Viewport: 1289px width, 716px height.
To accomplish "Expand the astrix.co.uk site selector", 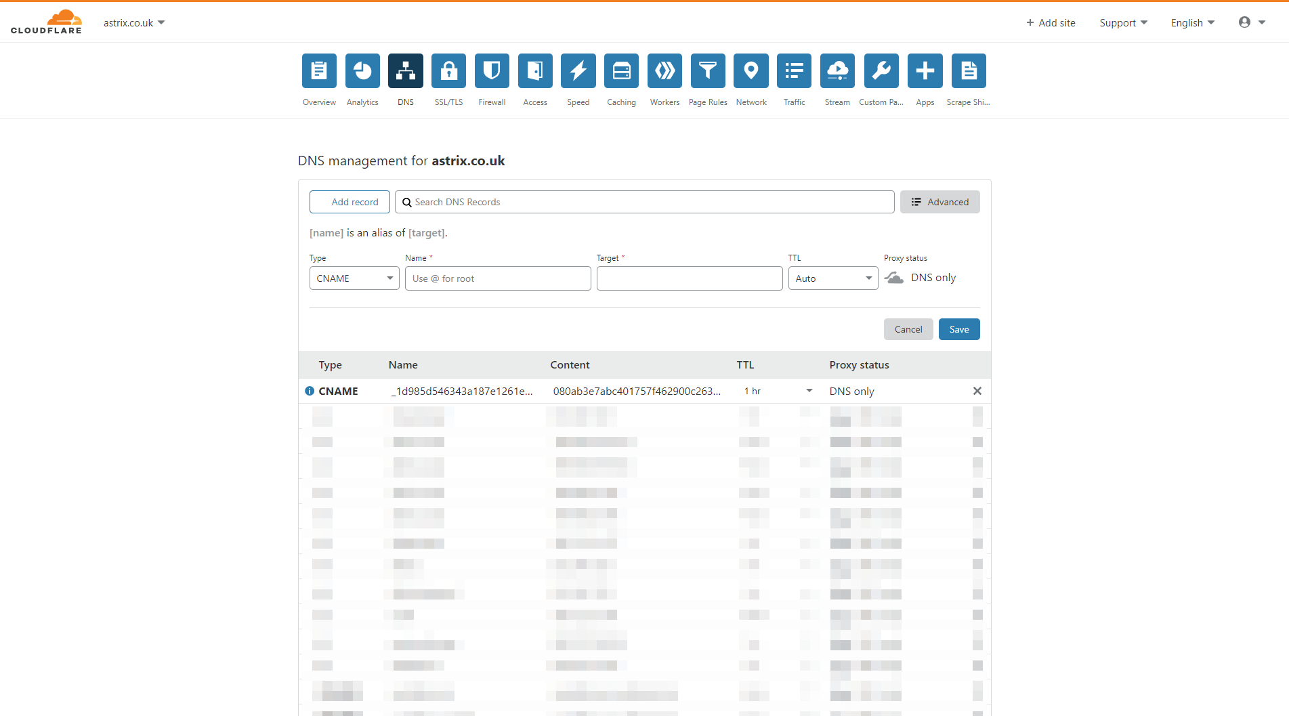I will (x=134, y=22).
